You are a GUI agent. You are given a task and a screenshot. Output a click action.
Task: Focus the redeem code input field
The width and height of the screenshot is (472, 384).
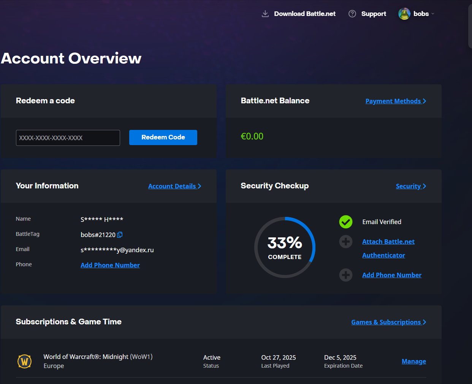tap(68, 138)
